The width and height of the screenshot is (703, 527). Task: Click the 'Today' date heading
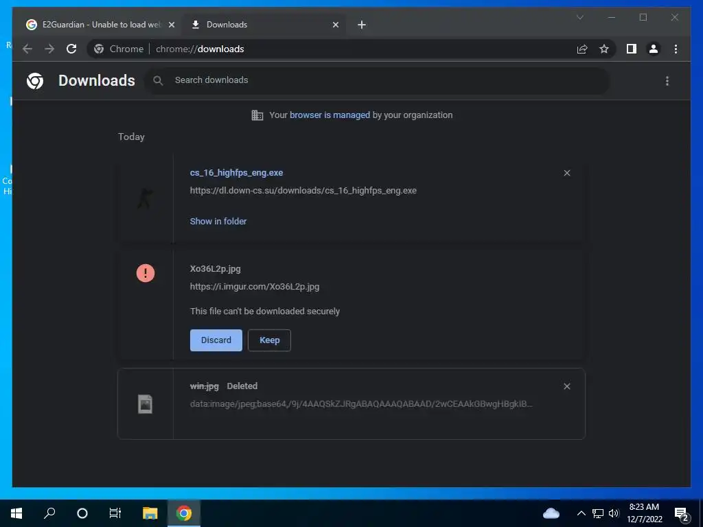click(x=131, y=137)
